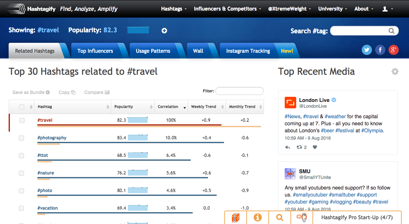Open the books icon in bottom toolbar

point(235,218)
